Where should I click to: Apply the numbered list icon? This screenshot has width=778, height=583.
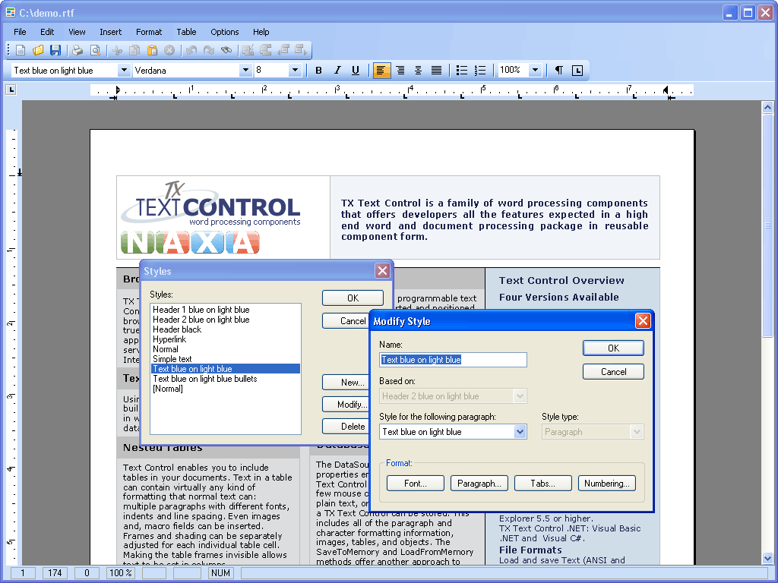[x=480, y=71]
